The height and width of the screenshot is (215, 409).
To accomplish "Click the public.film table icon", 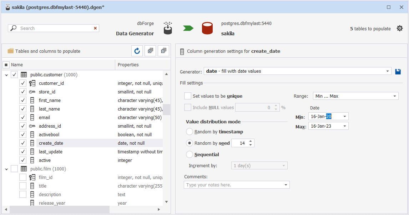I will point(24,169).
